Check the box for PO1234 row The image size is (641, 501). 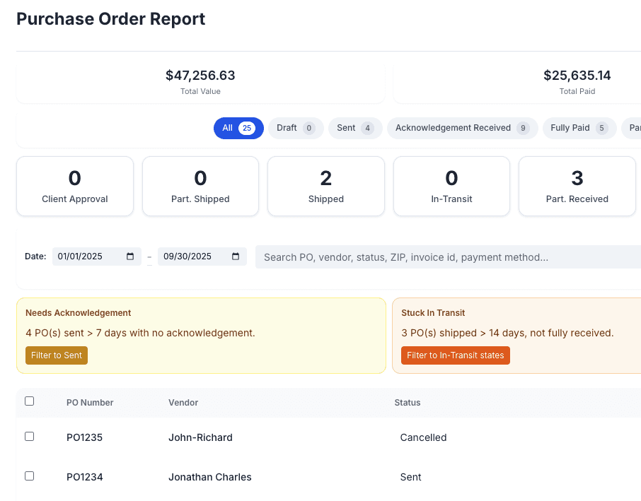[x=30, y=476]
